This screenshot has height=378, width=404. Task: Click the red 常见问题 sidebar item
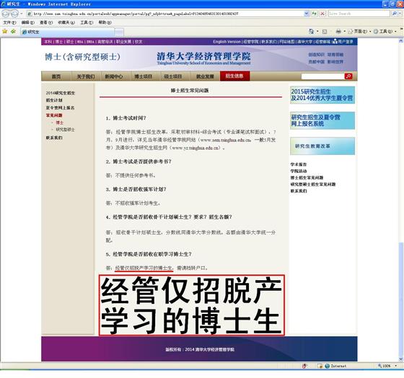tap(54, 115)
